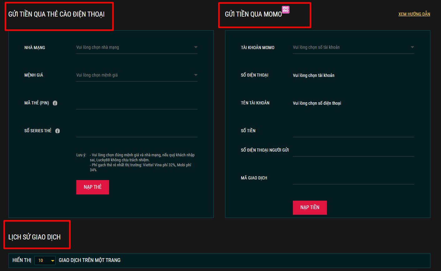Click 'Vui lòng chọn tài khoản' phone text
The image size is (441, 271).
click(313, 75)
